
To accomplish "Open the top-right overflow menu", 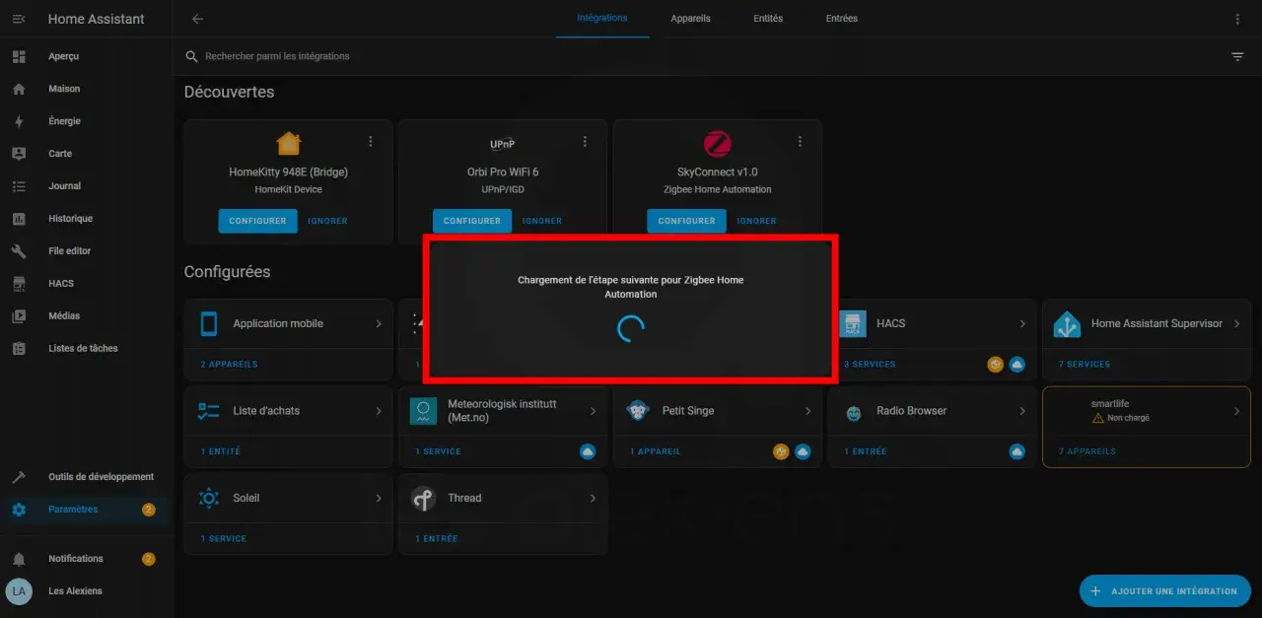I will click(x=1238, y=19).
